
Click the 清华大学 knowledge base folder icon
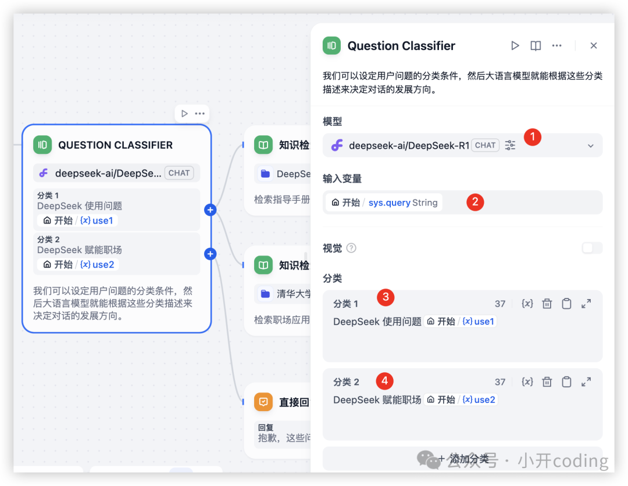pos(265,294)
